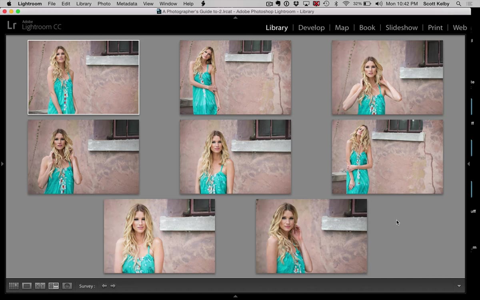Image resolution: width=480 pixels, height=300 pixels.
Task: Click the camera recorder menu bar icon
Action: (270, 4)
